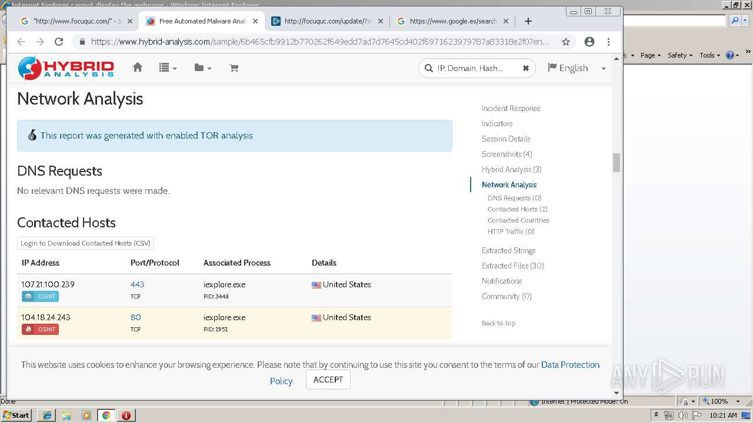Open the Help dropdown in Internet Explorer
Screen dimensions: 753x423
pyautogui.click(x=732, y=55)
